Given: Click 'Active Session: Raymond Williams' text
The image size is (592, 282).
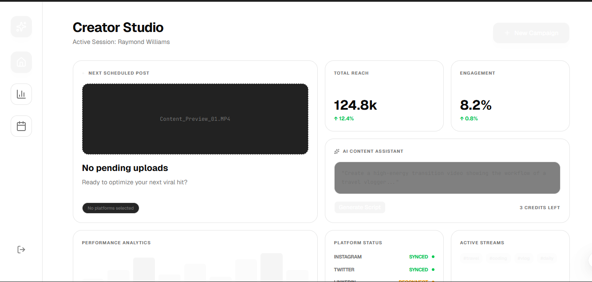Looking at the screenshot, I should point(121,42).
